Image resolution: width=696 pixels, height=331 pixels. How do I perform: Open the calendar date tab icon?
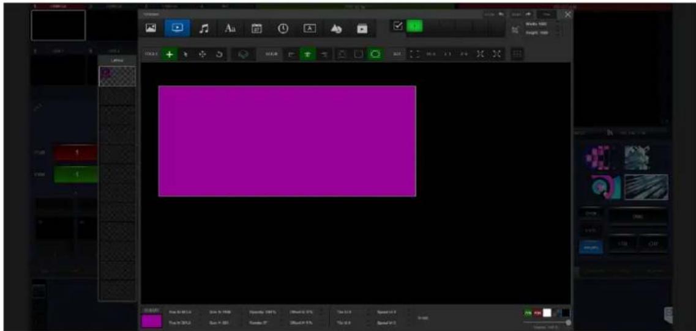tap(256, 28)
